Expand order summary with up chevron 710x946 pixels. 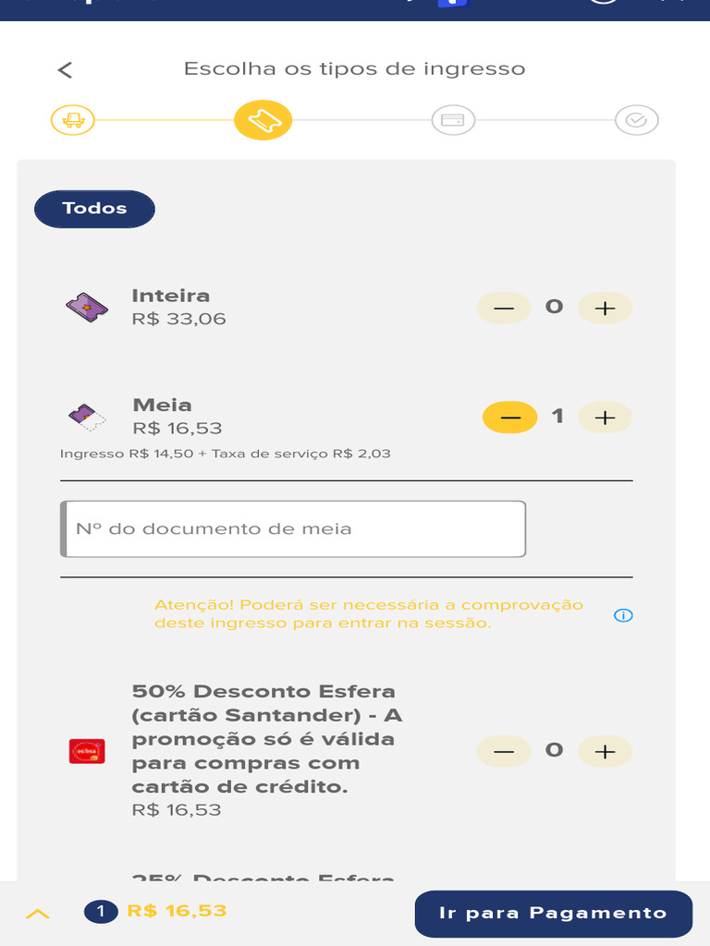tap(37, 914)
